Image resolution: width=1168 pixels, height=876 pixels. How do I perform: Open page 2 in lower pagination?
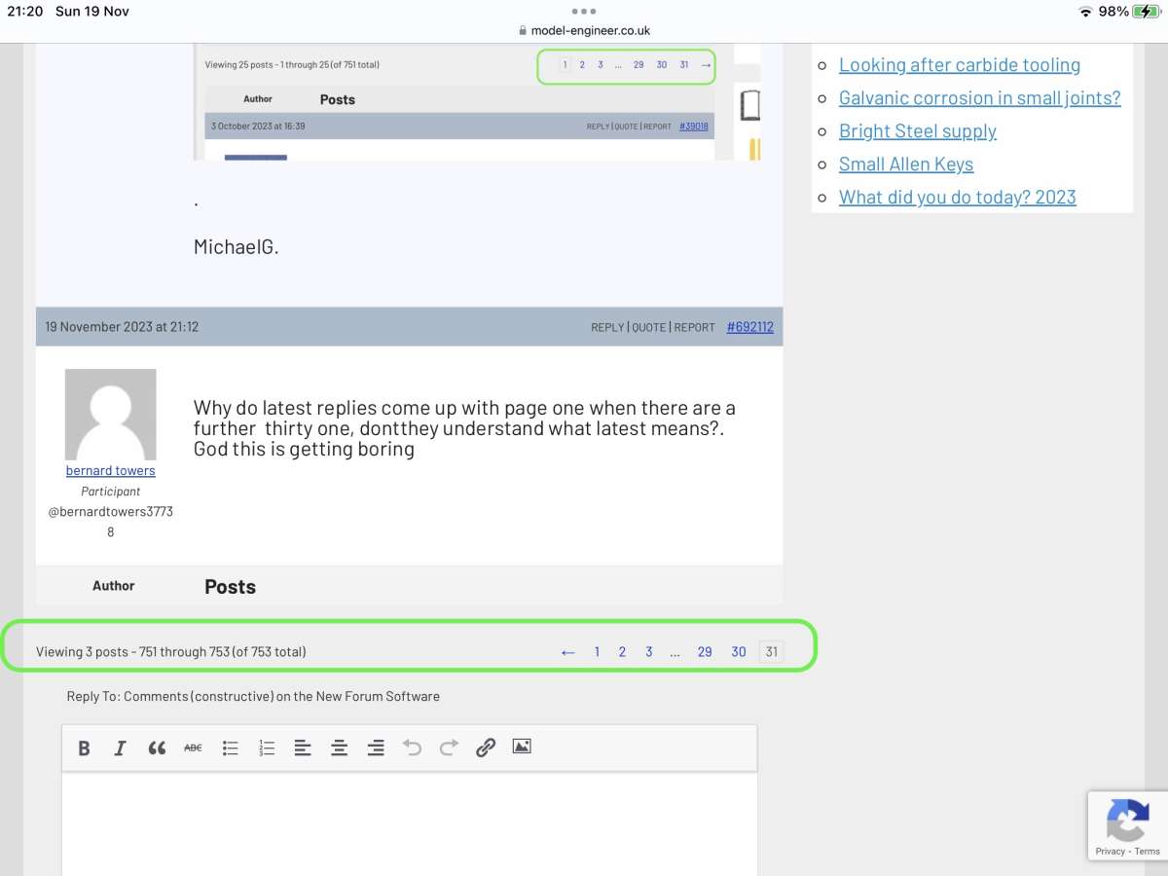622,652
